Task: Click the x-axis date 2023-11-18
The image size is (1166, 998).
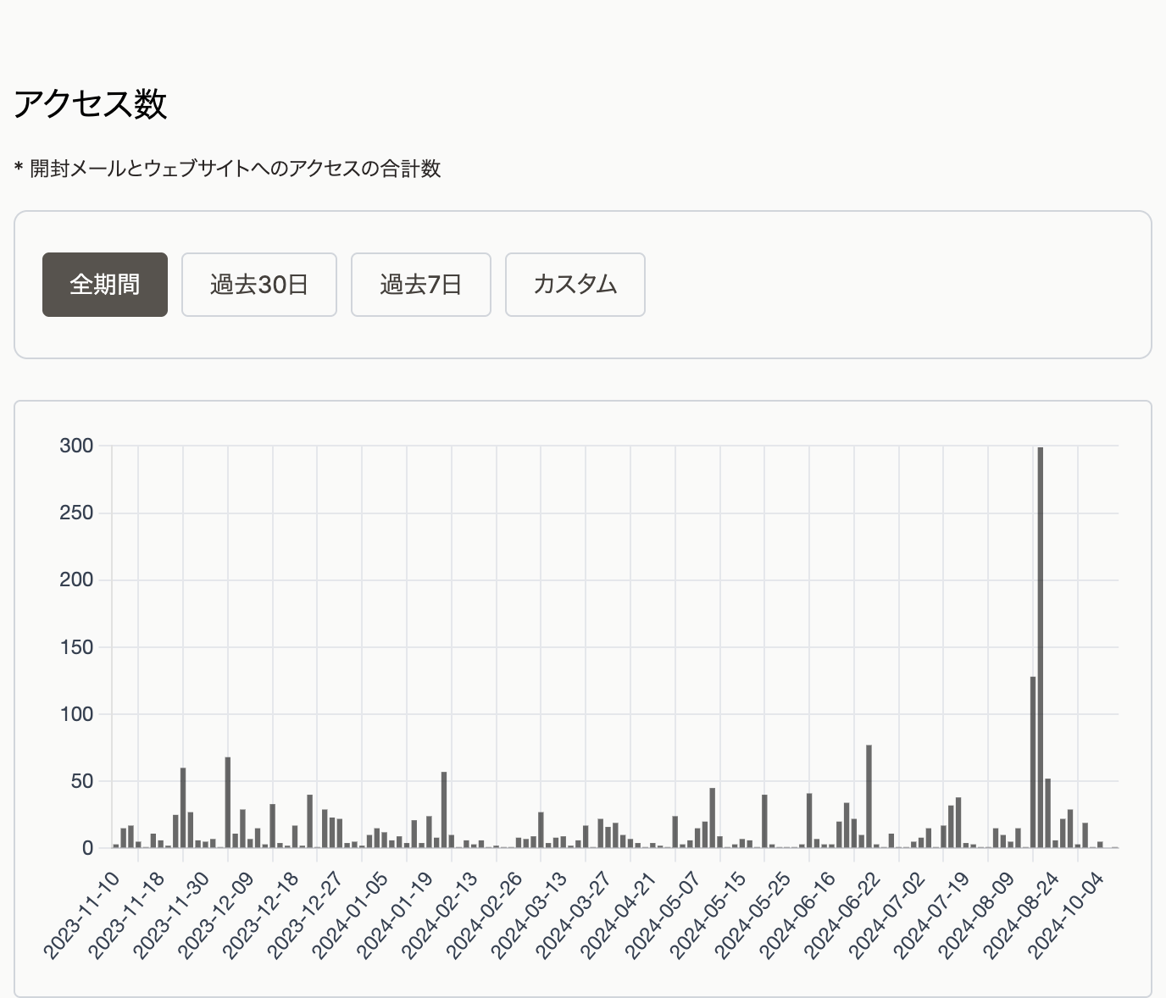Action: pyautogui.click(x=127, y=914)
